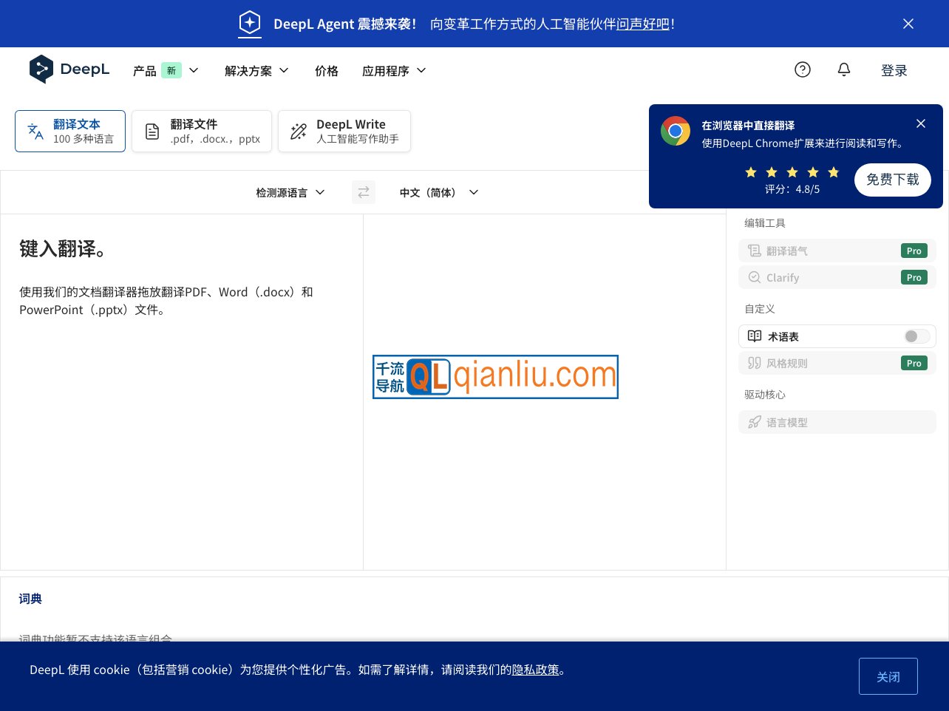Open the help question mark icon
This screenshot has height=711, width=949.
pyautogui.click(x=802, y=69)
